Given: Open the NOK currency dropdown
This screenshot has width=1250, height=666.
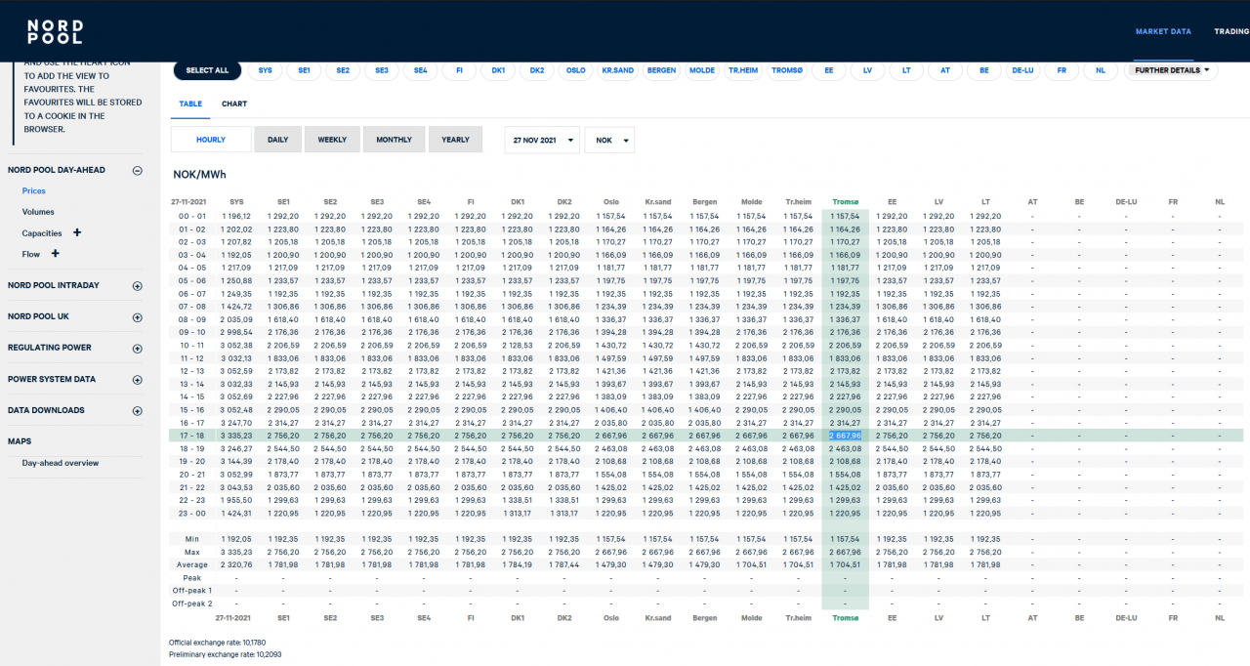Looking at the screenshot, I should [x=609, y=140].
